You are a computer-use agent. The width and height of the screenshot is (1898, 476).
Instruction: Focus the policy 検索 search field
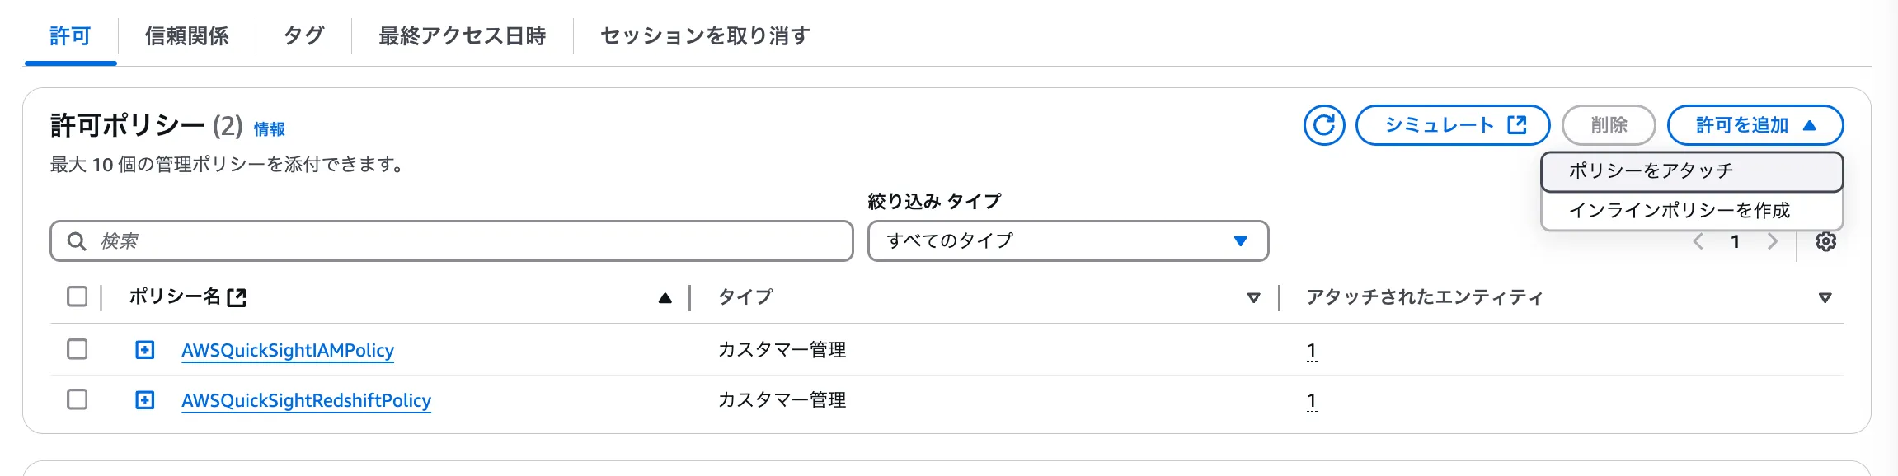coord(462,240)
